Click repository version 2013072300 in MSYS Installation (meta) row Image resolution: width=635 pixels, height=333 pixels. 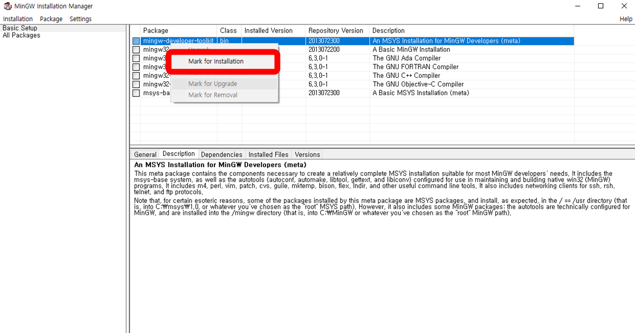tap(324, 93)
